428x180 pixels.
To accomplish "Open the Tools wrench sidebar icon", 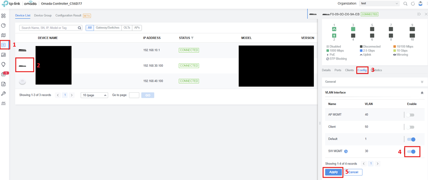I will 4,94.
